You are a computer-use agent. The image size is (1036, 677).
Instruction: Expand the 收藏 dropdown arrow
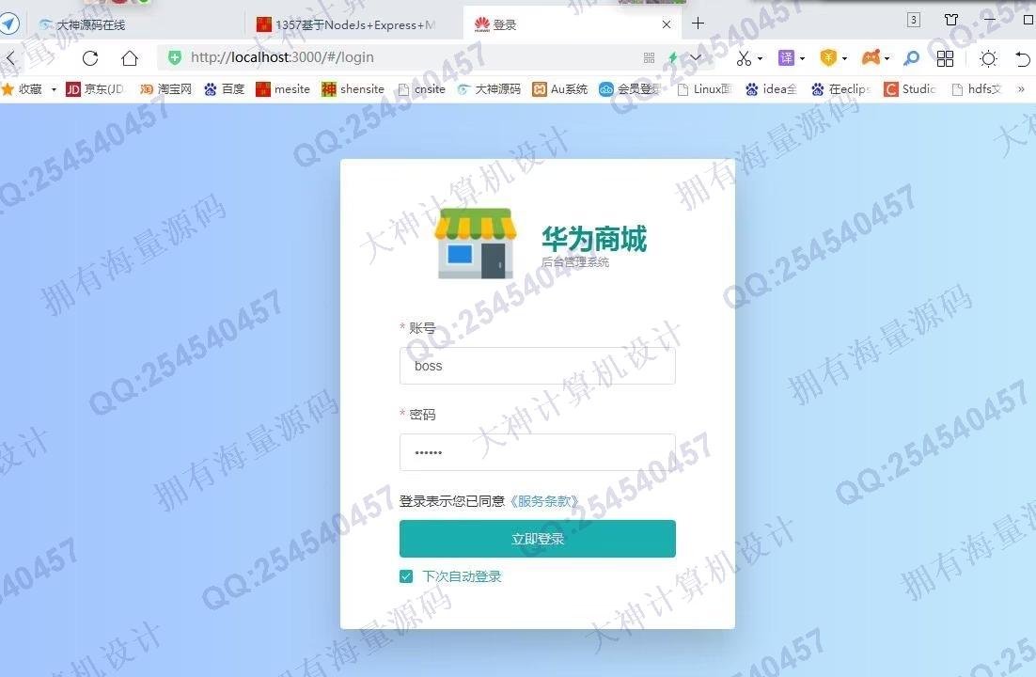coord(54,89)
